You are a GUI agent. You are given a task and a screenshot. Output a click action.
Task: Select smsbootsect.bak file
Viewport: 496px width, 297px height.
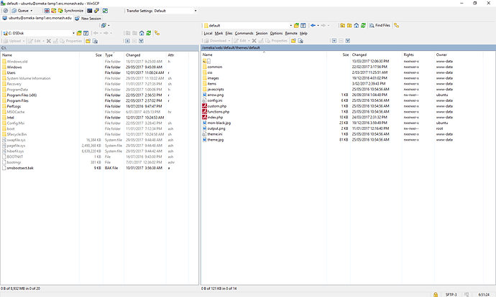coord(20,168)
